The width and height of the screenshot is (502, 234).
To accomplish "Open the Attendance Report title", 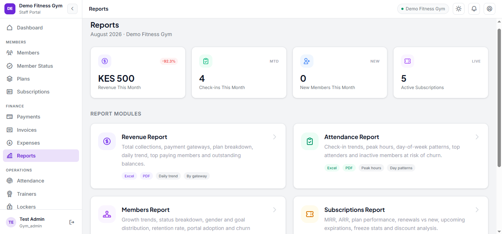I will tap(352, 137).
